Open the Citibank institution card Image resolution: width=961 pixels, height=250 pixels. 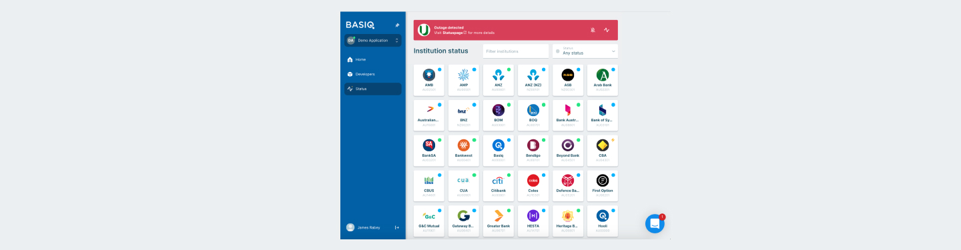click(x=499, y=185)
